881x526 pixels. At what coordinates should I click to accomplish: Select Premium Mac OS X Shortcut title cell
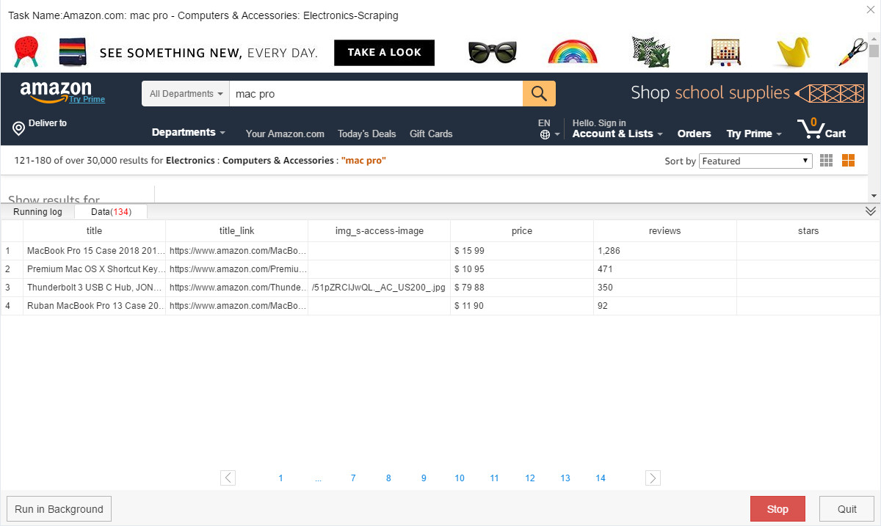(94, 269)
